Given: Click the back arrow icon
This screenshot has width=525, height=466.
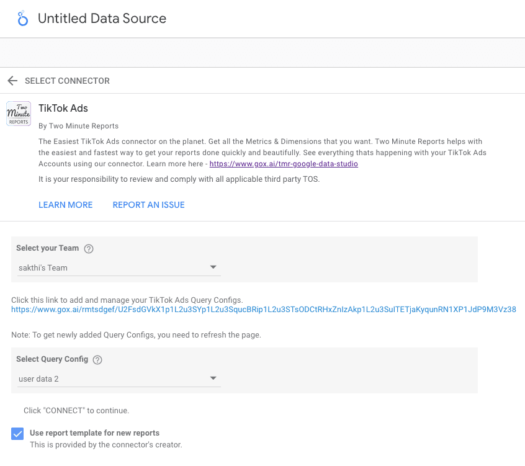Looking at the screenshot, I should (12, 81).
